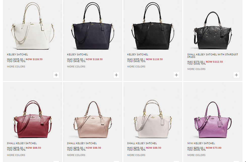
Task: Open the chalk Small Kelsey Satchel image
Action: (153, 119)
